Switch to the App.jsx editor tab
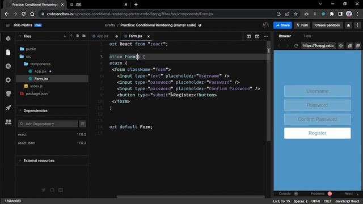This screenshot has width=363, height=204. (103, 36)
